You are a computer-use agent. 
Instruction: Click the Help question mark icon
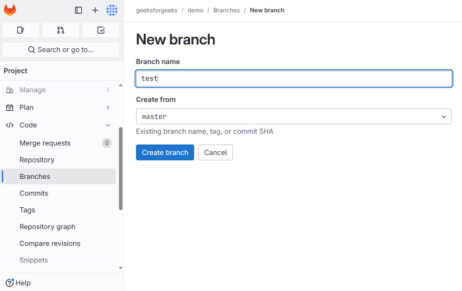click(x=9, y=282)
